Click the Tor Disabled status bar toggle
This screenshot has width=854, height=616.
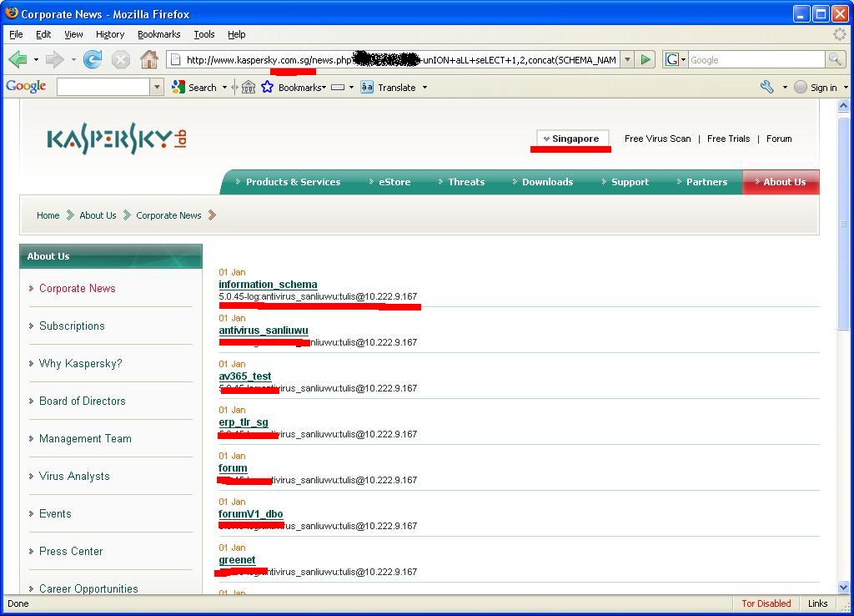[766, 603]
